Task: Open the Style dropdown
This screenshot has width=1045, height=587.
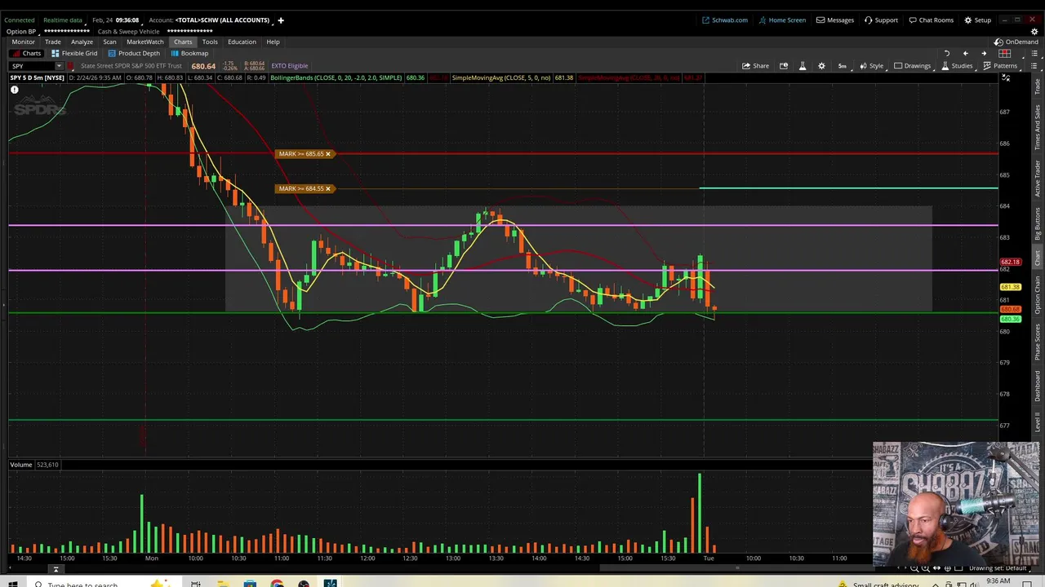Action: tap(871, 65)
